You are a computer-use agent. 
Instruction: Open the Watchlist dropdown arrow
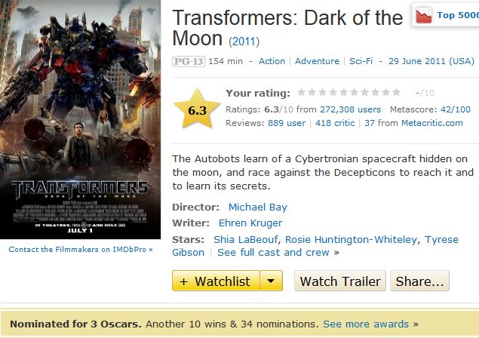[271, 281]
